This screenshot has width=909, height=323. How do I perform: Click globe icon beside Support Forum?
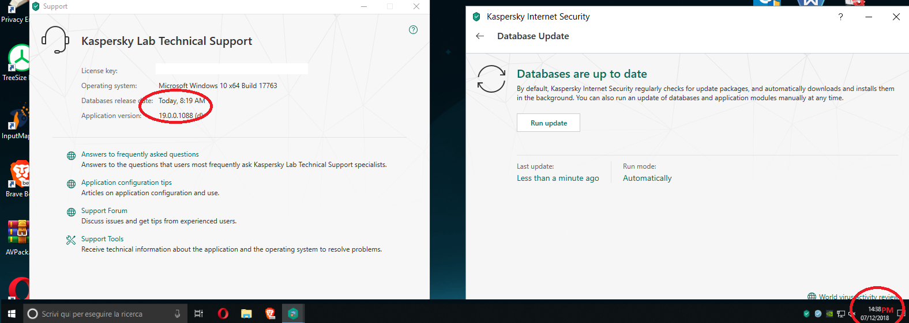tap(71, 212)
